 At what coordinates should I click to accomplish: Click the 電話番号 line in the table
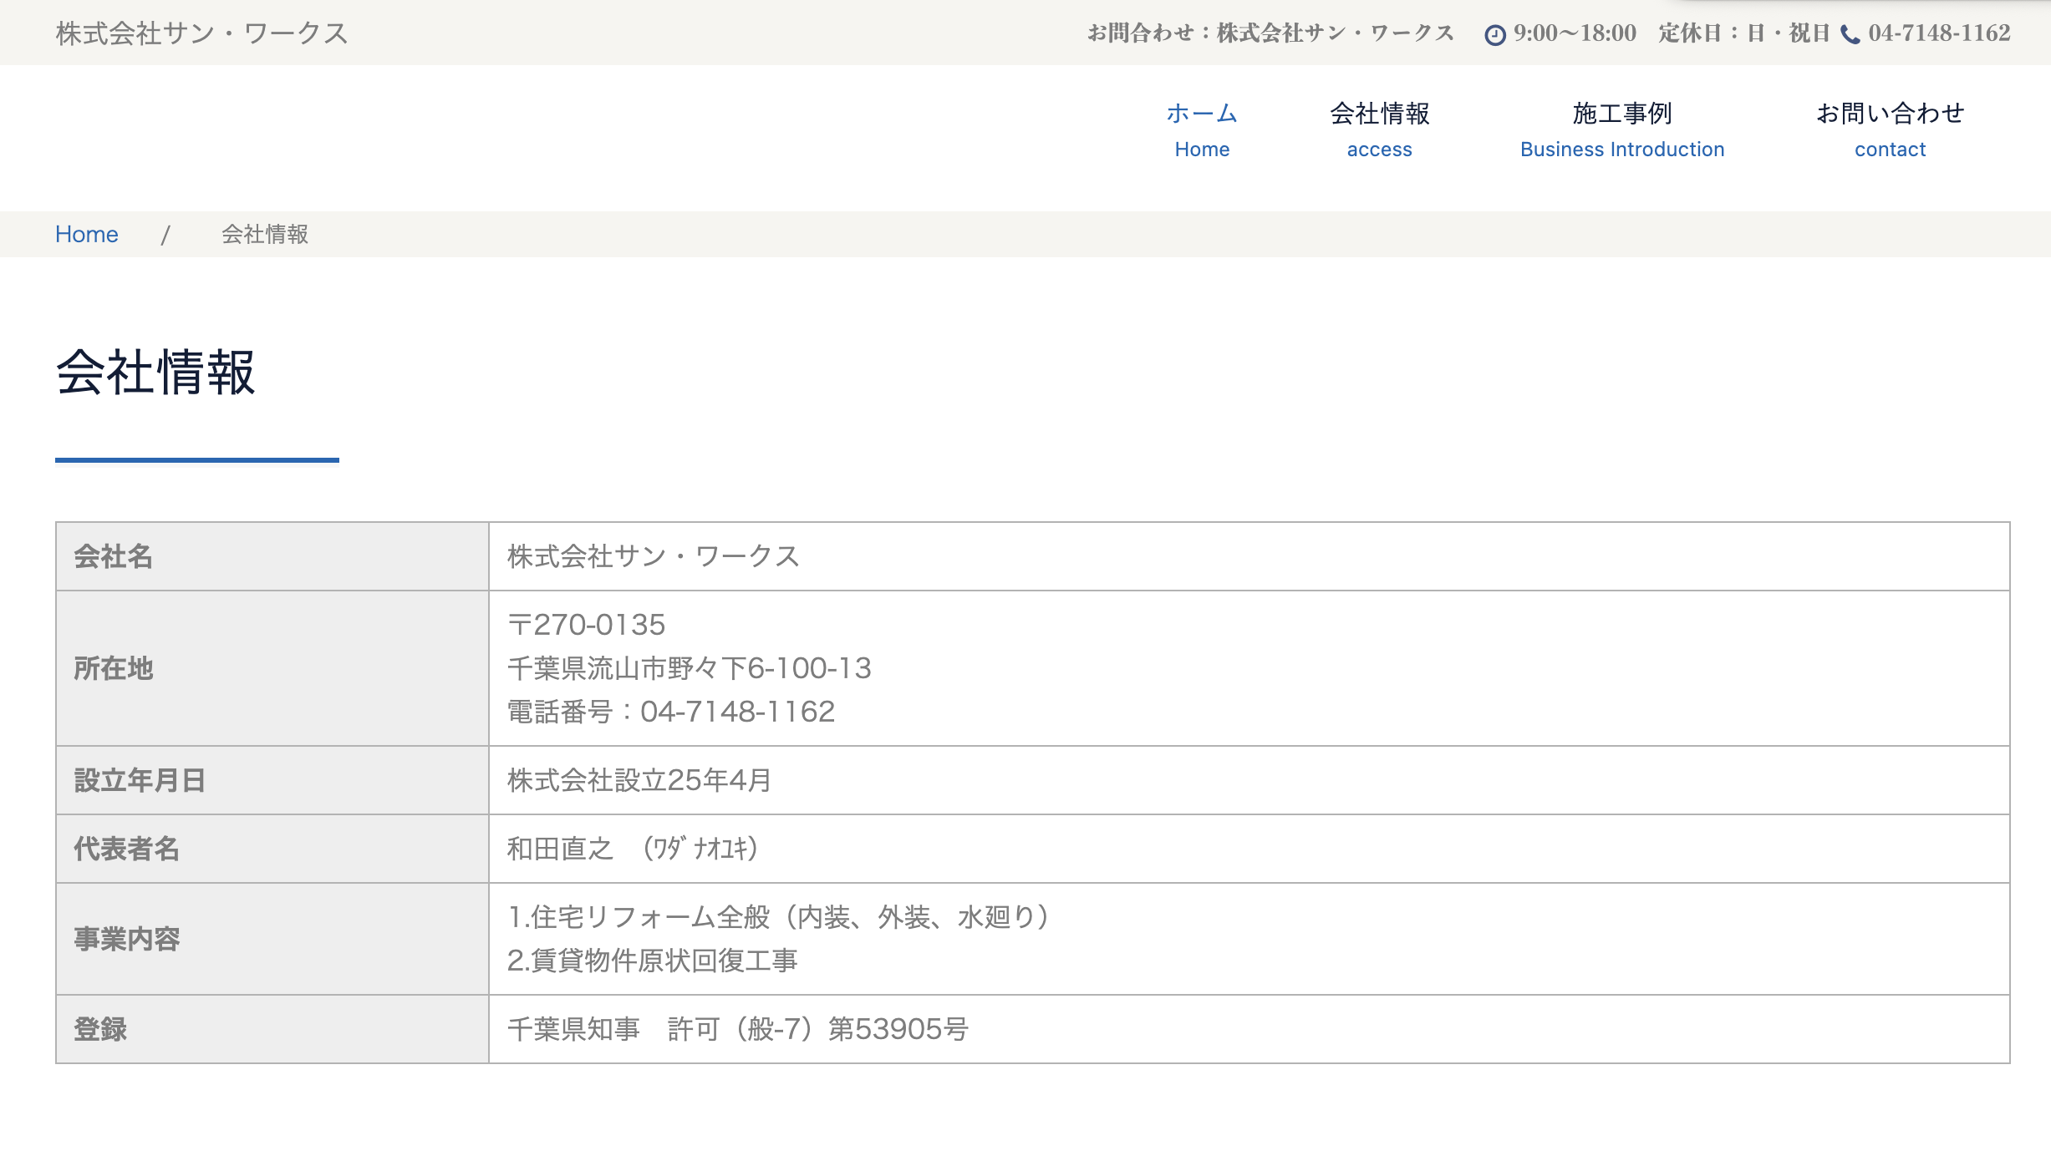(x=670, y=712)
